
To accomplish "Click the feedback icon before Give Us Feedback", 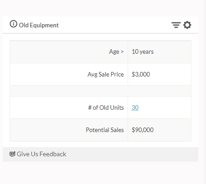I will coord(12,154).
